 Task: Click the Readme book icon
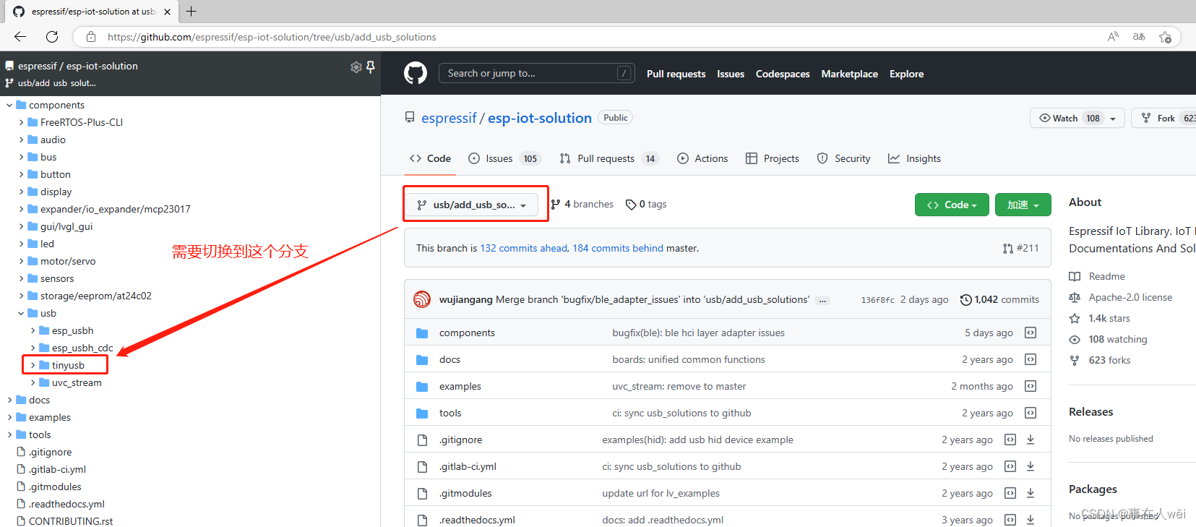coord(1075,276)
